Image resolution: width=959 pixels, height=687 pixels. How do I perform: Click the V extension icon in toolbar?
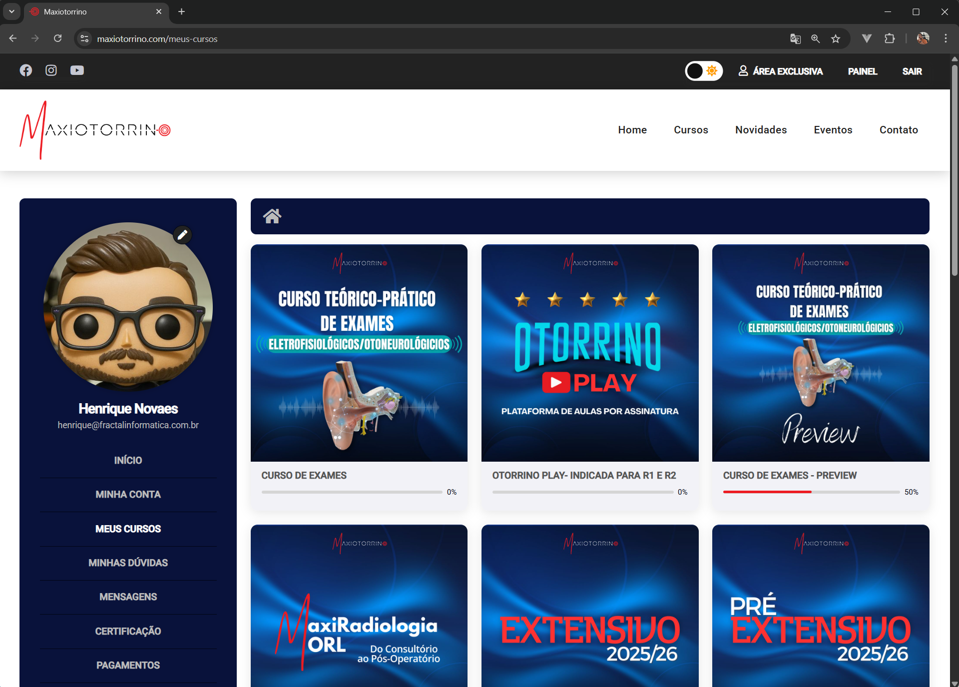point(867,38)
